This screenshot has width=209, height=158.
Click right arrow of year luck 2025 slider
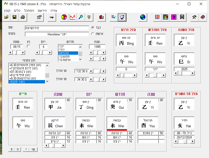tap(192, 73)
